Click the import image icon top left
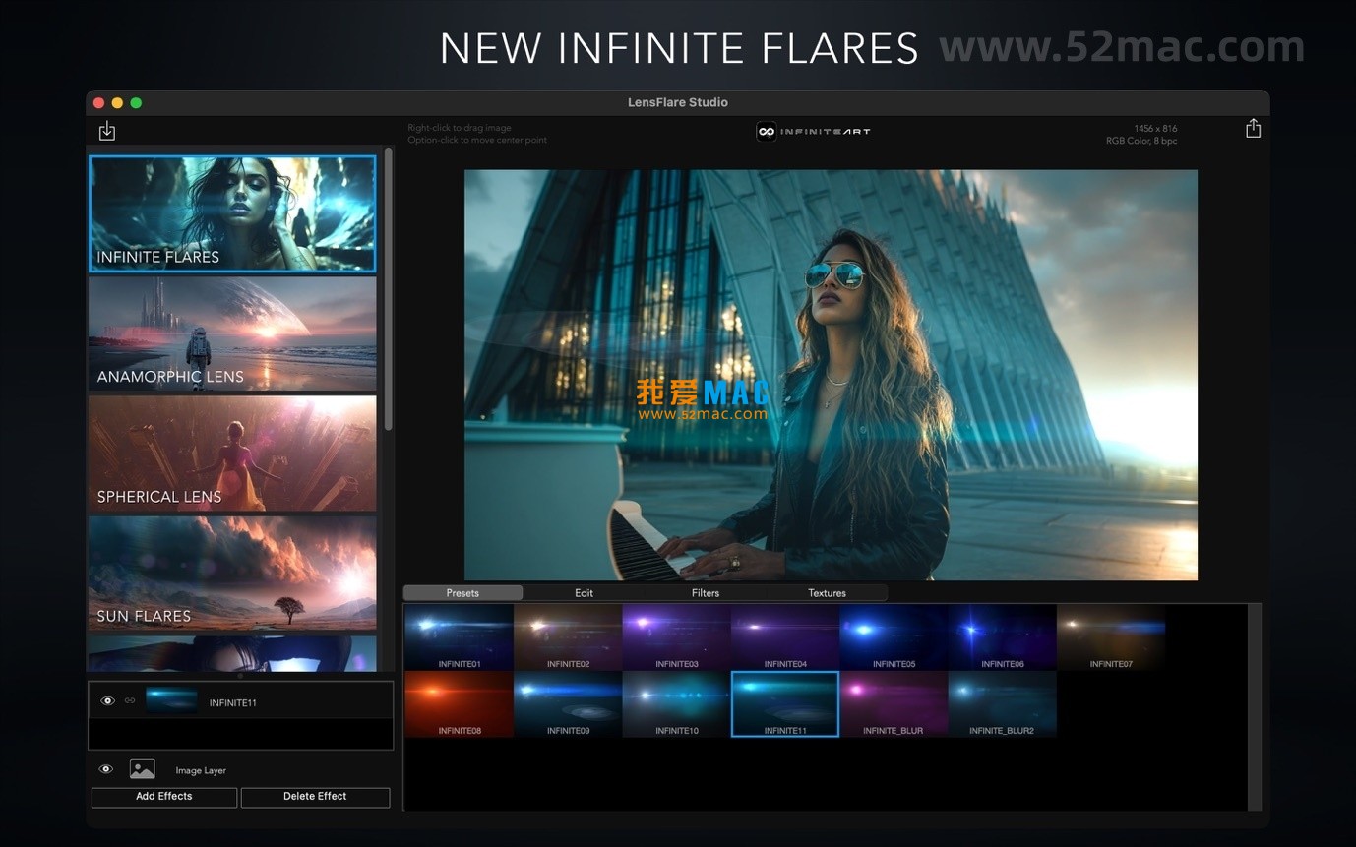The width and height of the screenshot is (1356, 847). pyautogui.click(x=107, y=129)
